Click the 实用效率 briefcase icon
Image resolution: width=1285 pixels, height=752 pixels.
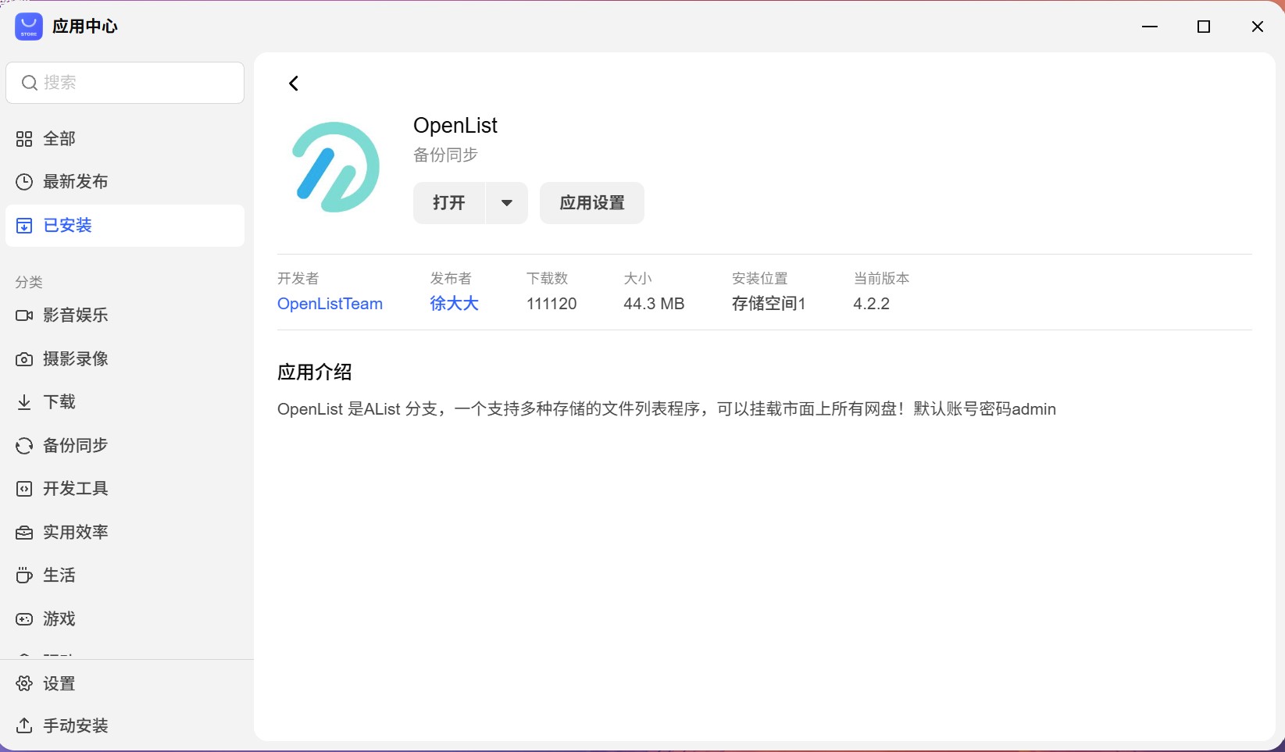coord(24,533)
